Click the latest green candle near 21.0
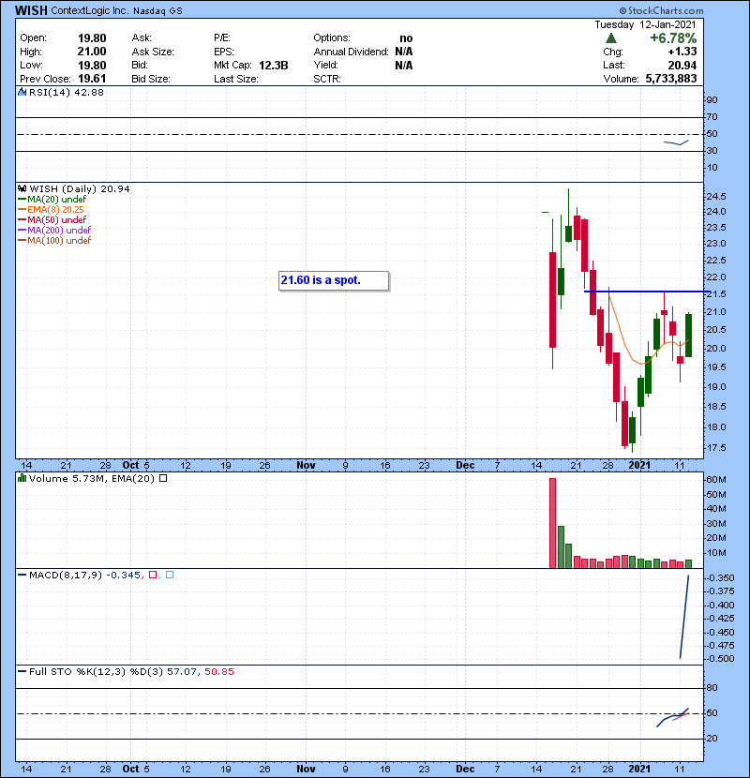750x778 pixels. point(688,335)
